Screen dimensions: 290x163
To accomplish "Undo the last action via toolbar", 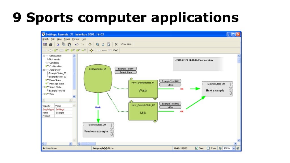I will click(77, 44).
